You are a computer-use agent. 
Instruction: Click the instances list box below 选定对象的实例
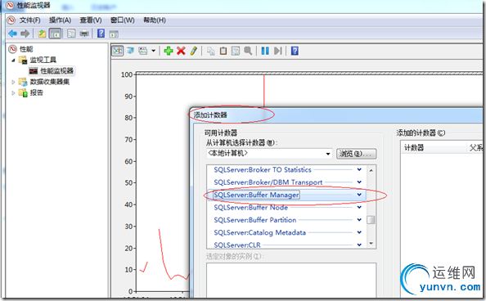click(x=291, y=281)
